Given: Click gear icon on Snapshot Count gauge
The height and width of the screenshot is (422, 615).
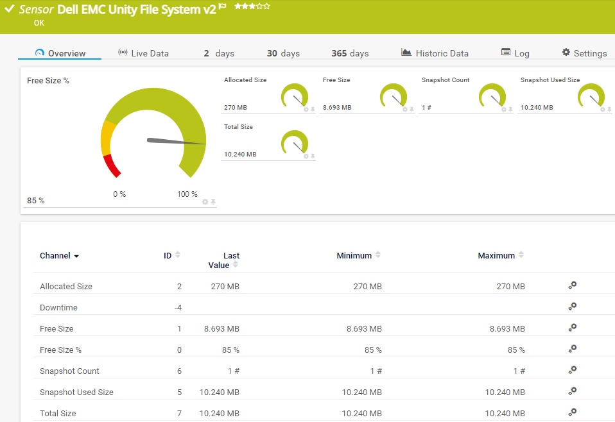Looking at the screenshot, I should (x=504, y=110).
